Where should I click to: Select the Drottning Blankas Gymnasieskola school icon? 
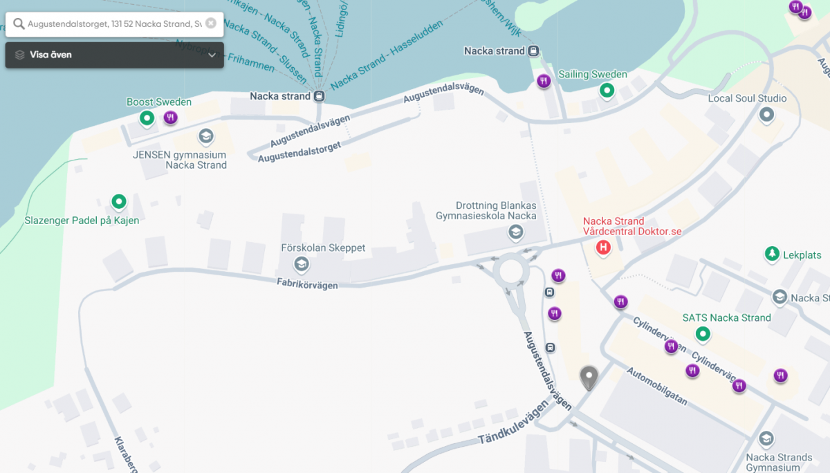pyautogui.click(x=515, y=233)
